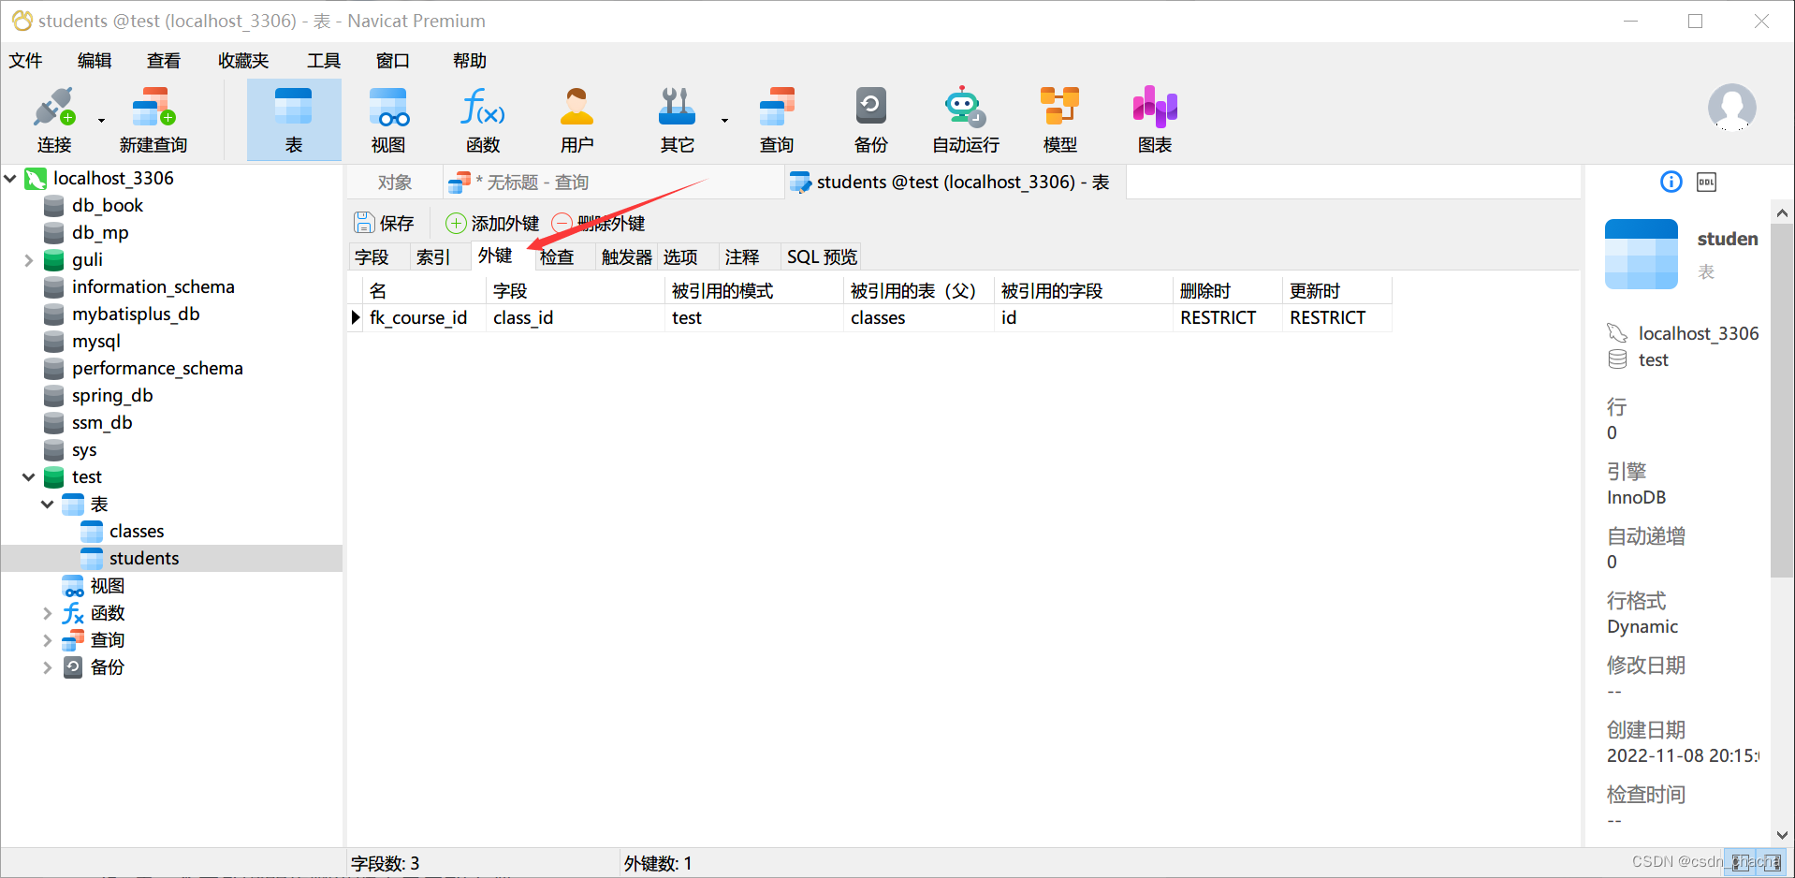Open the DDL icon in right panel

1705,181
